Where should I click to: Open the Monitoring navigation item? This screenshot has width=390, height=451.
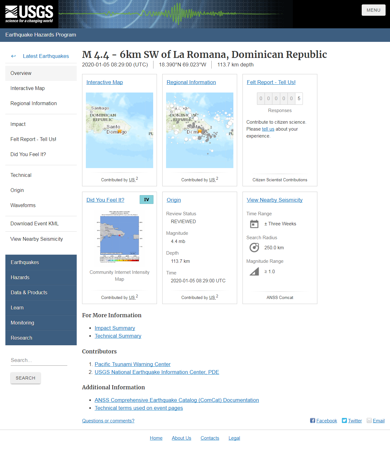click(x=41, y=323)
